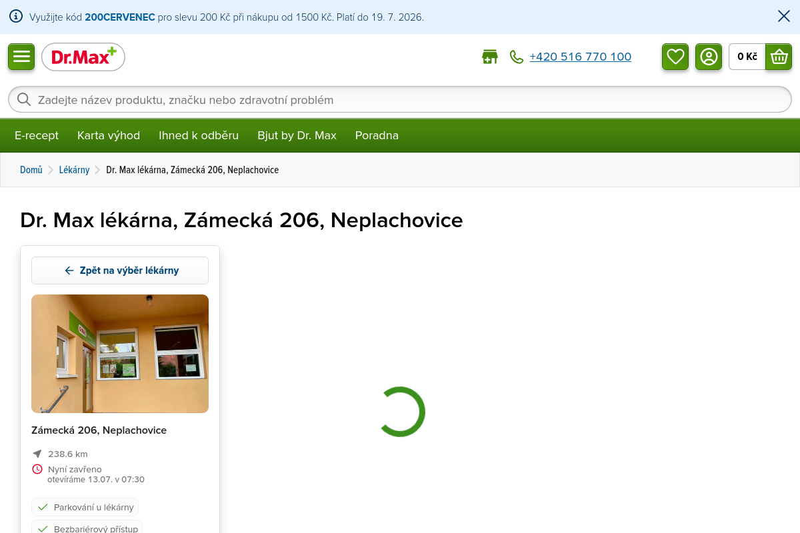Click the Nyní zavřeno status text
This screenshot has width=800, height=533.
point(75,470)
